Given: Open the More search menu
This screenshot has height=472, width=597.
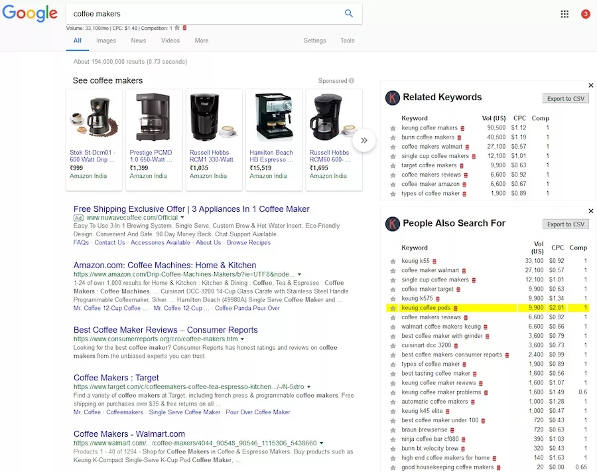Looking at the screenshot, I should [202, 40].
